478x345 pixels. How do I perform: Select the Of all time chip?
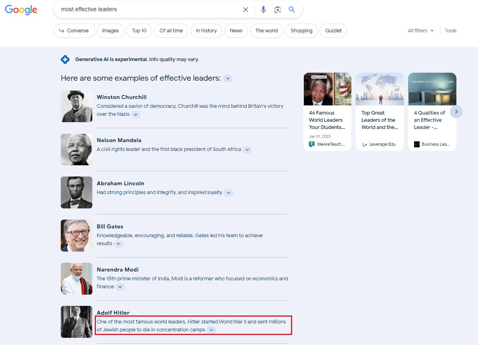click(171, 31)
